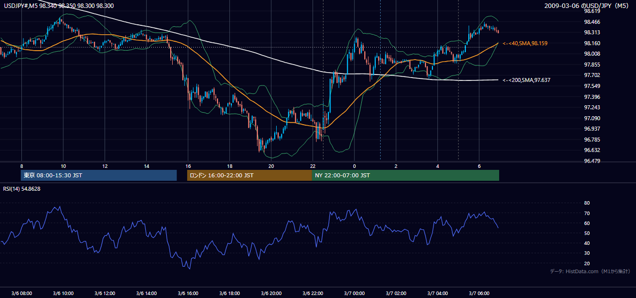The height and width of the screenshot is (298, 636).
Task: Click the RSI axis level 50 label
Action: pyautogui.click(x=587, y=233)
